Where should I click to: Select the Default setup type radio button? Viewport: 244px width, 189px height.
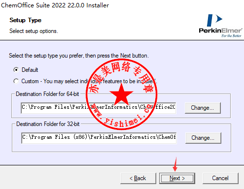pos(16,70)
